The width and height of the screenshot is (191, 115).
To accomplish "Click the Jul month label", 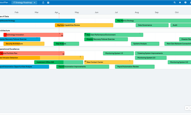I will [116, 12].
